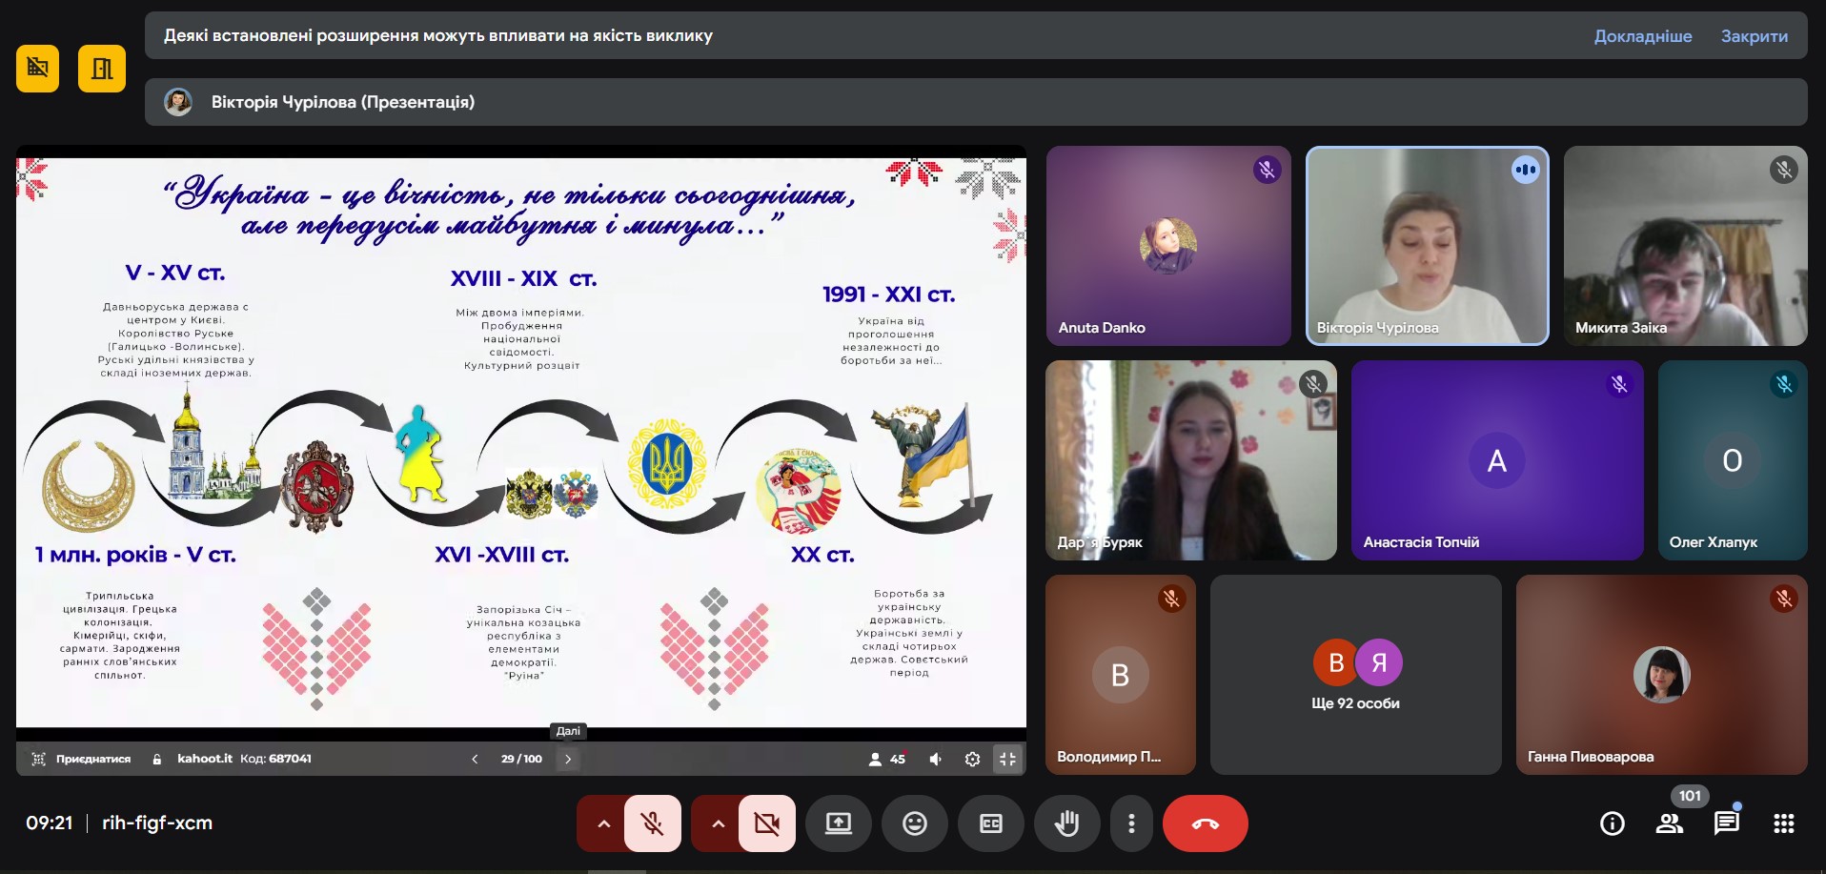The height and width of the screenshot is (874, 1826).
Task: Toggle Kahoot sound volume icon
Action: [x=936, y=759]
